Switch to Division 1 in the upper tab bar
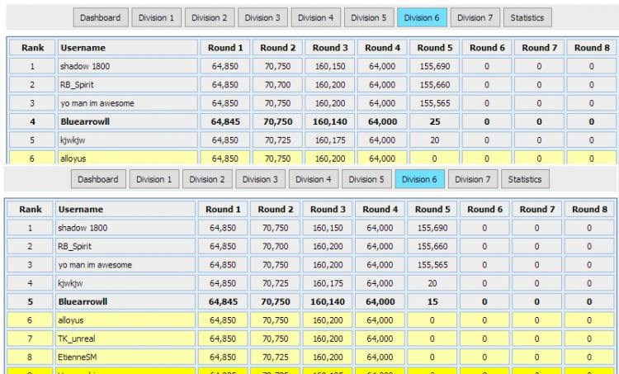This screenshot has height=374, width=619. pyautogui.click(x=157, y=17)
